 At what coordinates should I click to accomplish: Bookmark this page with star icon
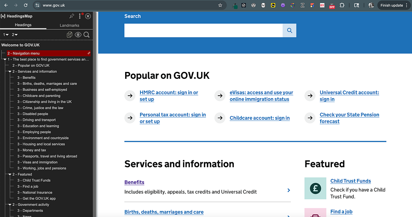pyautogui.click(x=220, y=5)
